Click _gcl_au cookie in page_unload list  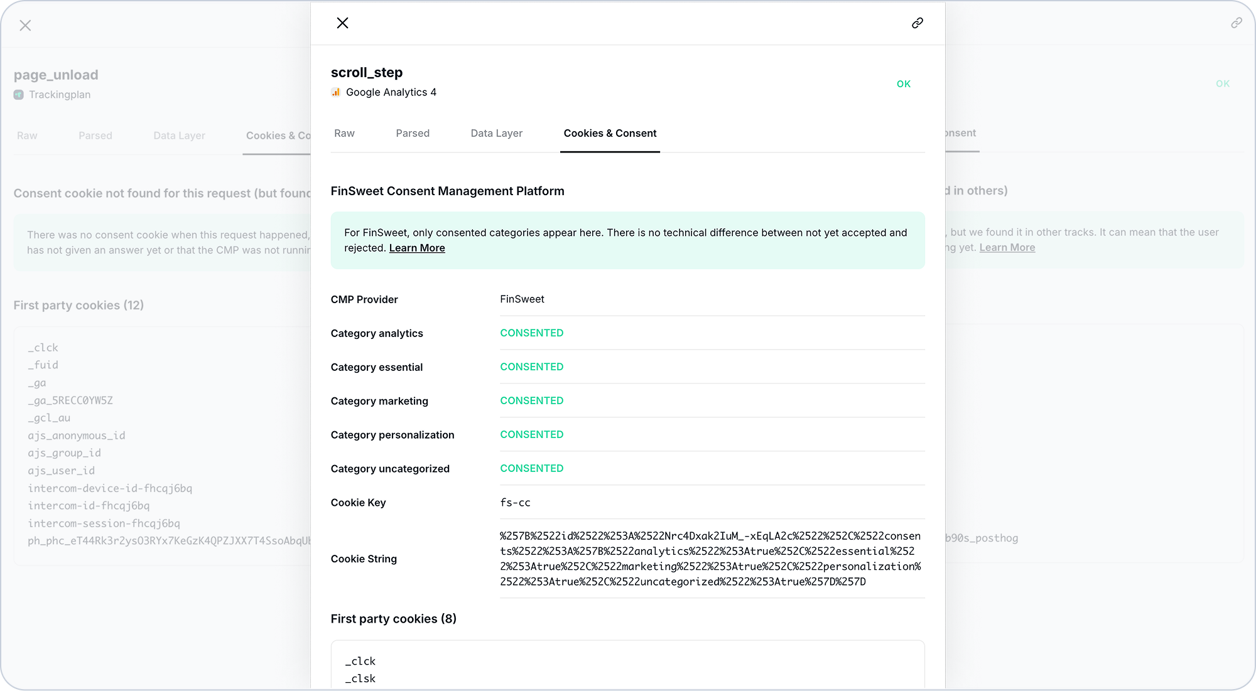(x=49, y=418)
